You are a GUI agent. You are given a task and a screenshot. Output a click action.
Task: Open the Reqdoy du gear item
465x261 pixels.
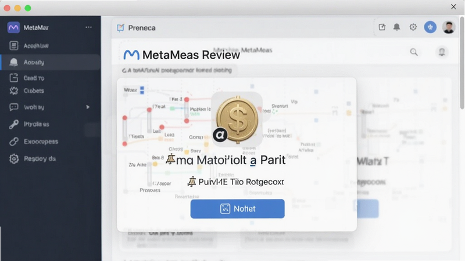pos(32,158)
